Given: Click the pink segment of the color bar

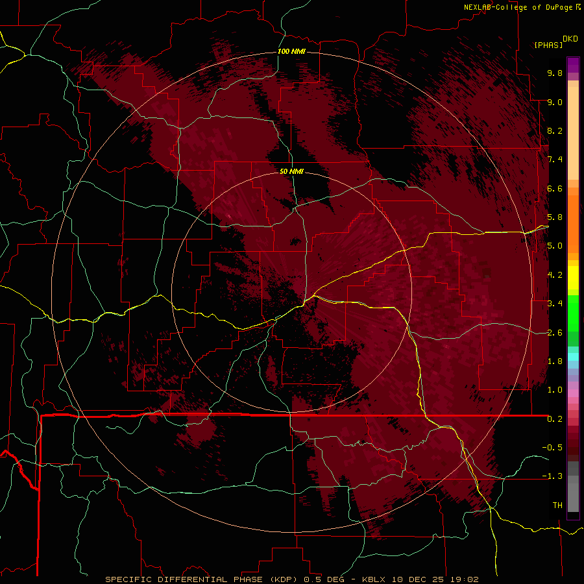Looking at the screenshot, I should (x=573, y=393).
